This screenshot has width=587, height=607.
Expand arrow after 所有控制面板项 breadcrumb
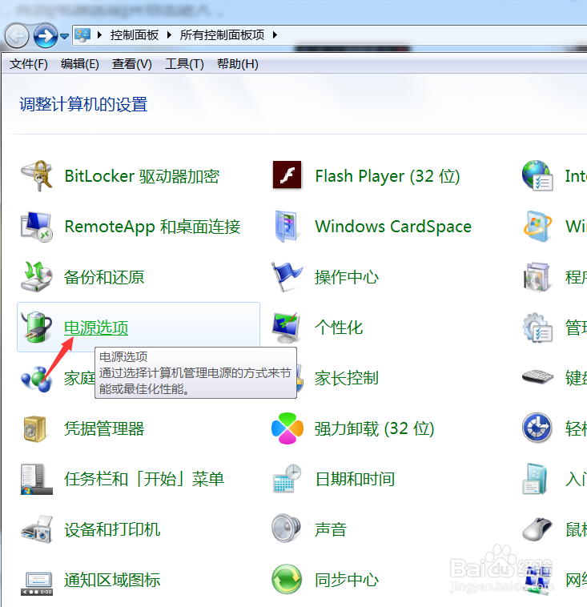coord(275,35)
